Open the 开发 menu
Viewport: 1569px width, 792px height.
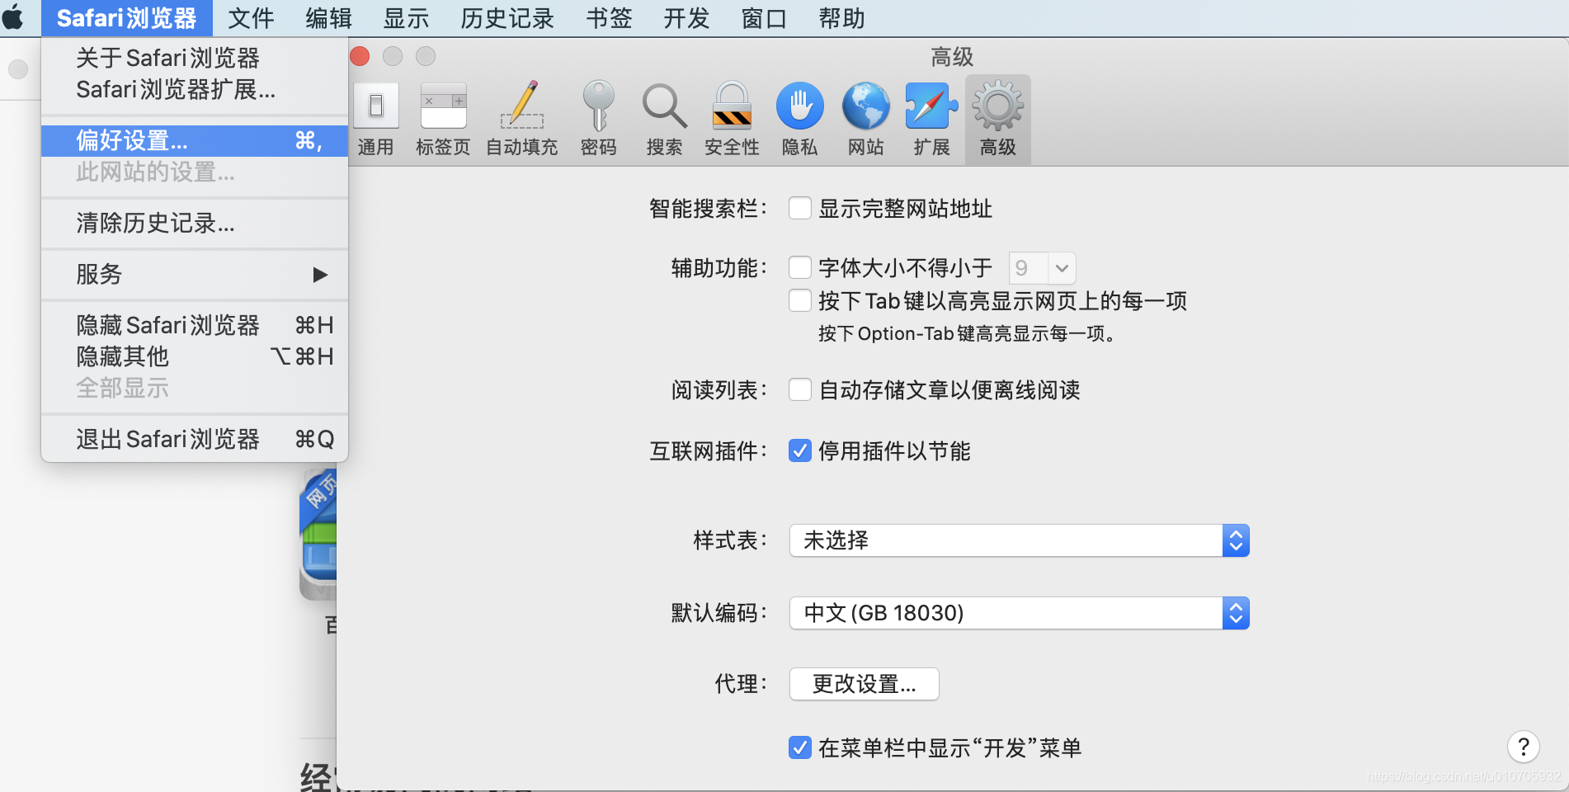tap(686, 18)
